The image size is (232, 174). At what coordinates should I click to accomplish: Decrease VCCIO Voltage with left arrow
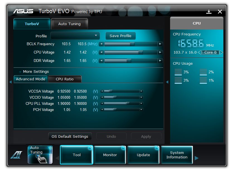pyautogui.click(x=102, y=97)
